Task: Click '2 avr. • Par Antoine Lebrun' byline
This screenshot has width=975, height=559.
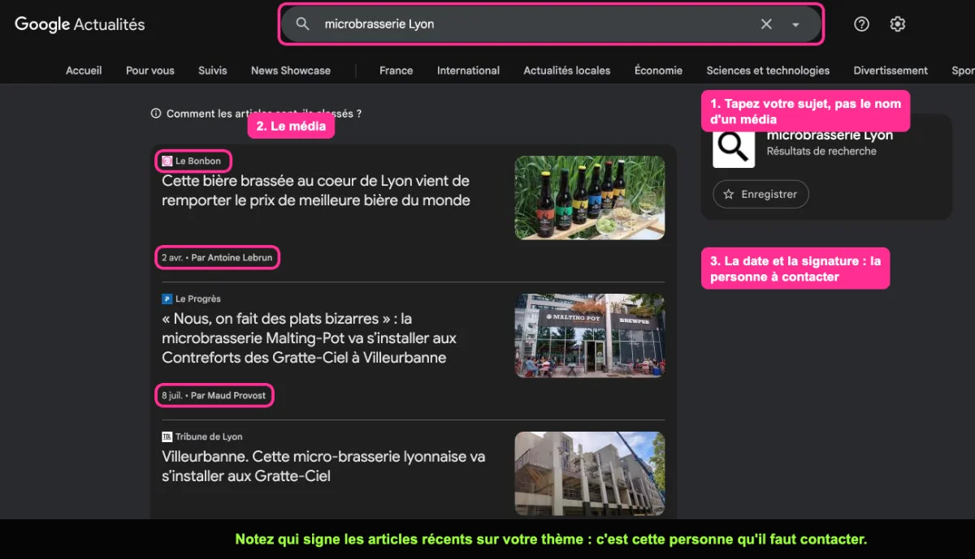Action: coord(217,258)
